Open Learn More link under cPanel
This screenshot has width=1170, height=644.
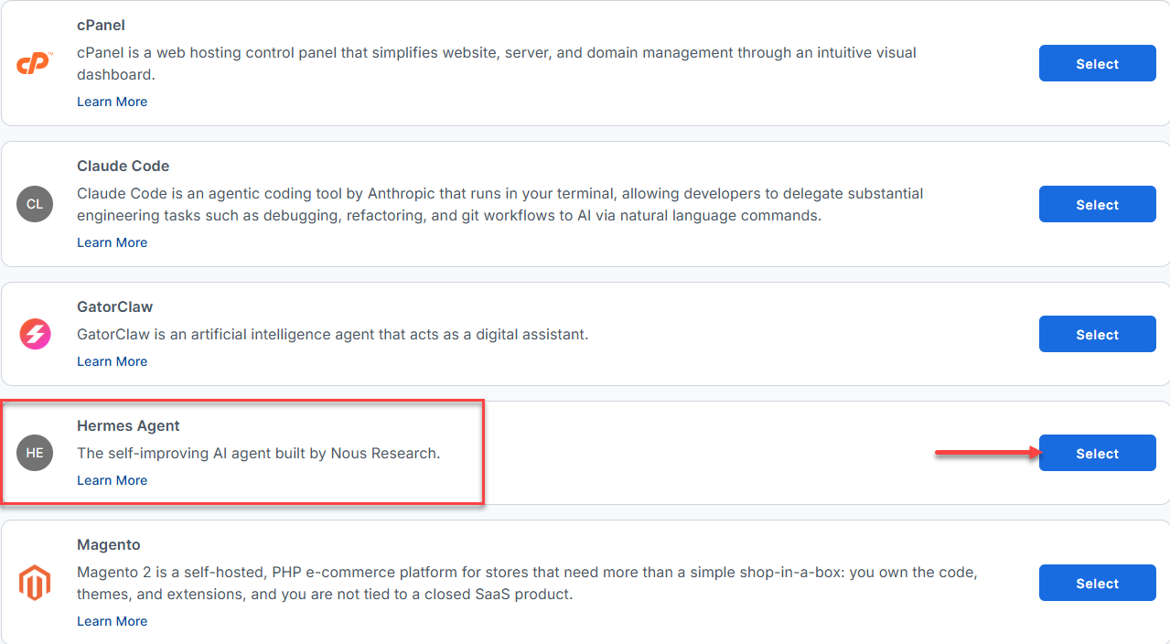click(112, 102)
